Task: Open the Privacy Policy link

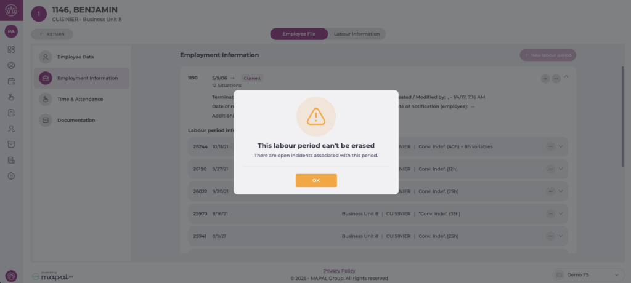Action: click(339, 271)
